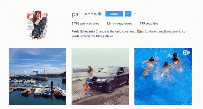
Task: View the 779 seguidos list
Action: coord(149,23)
